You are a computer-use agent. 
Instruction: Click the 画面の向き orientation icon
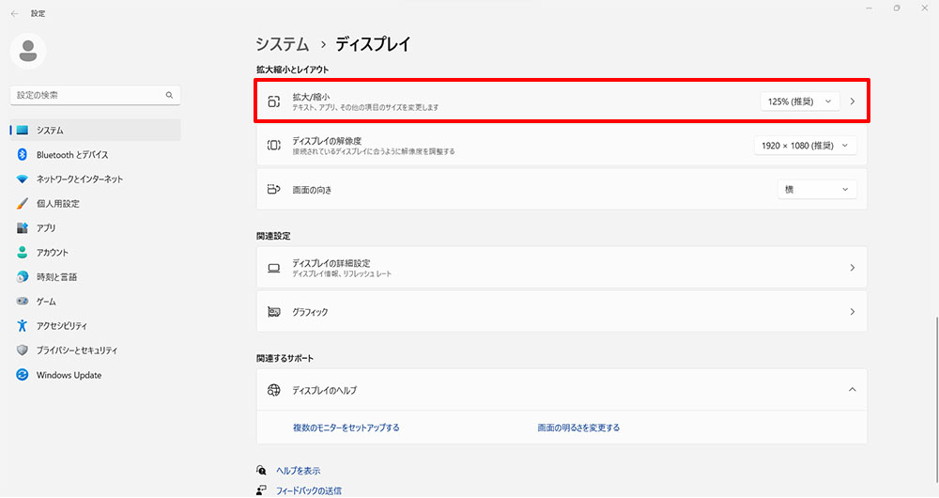[273, 190]
